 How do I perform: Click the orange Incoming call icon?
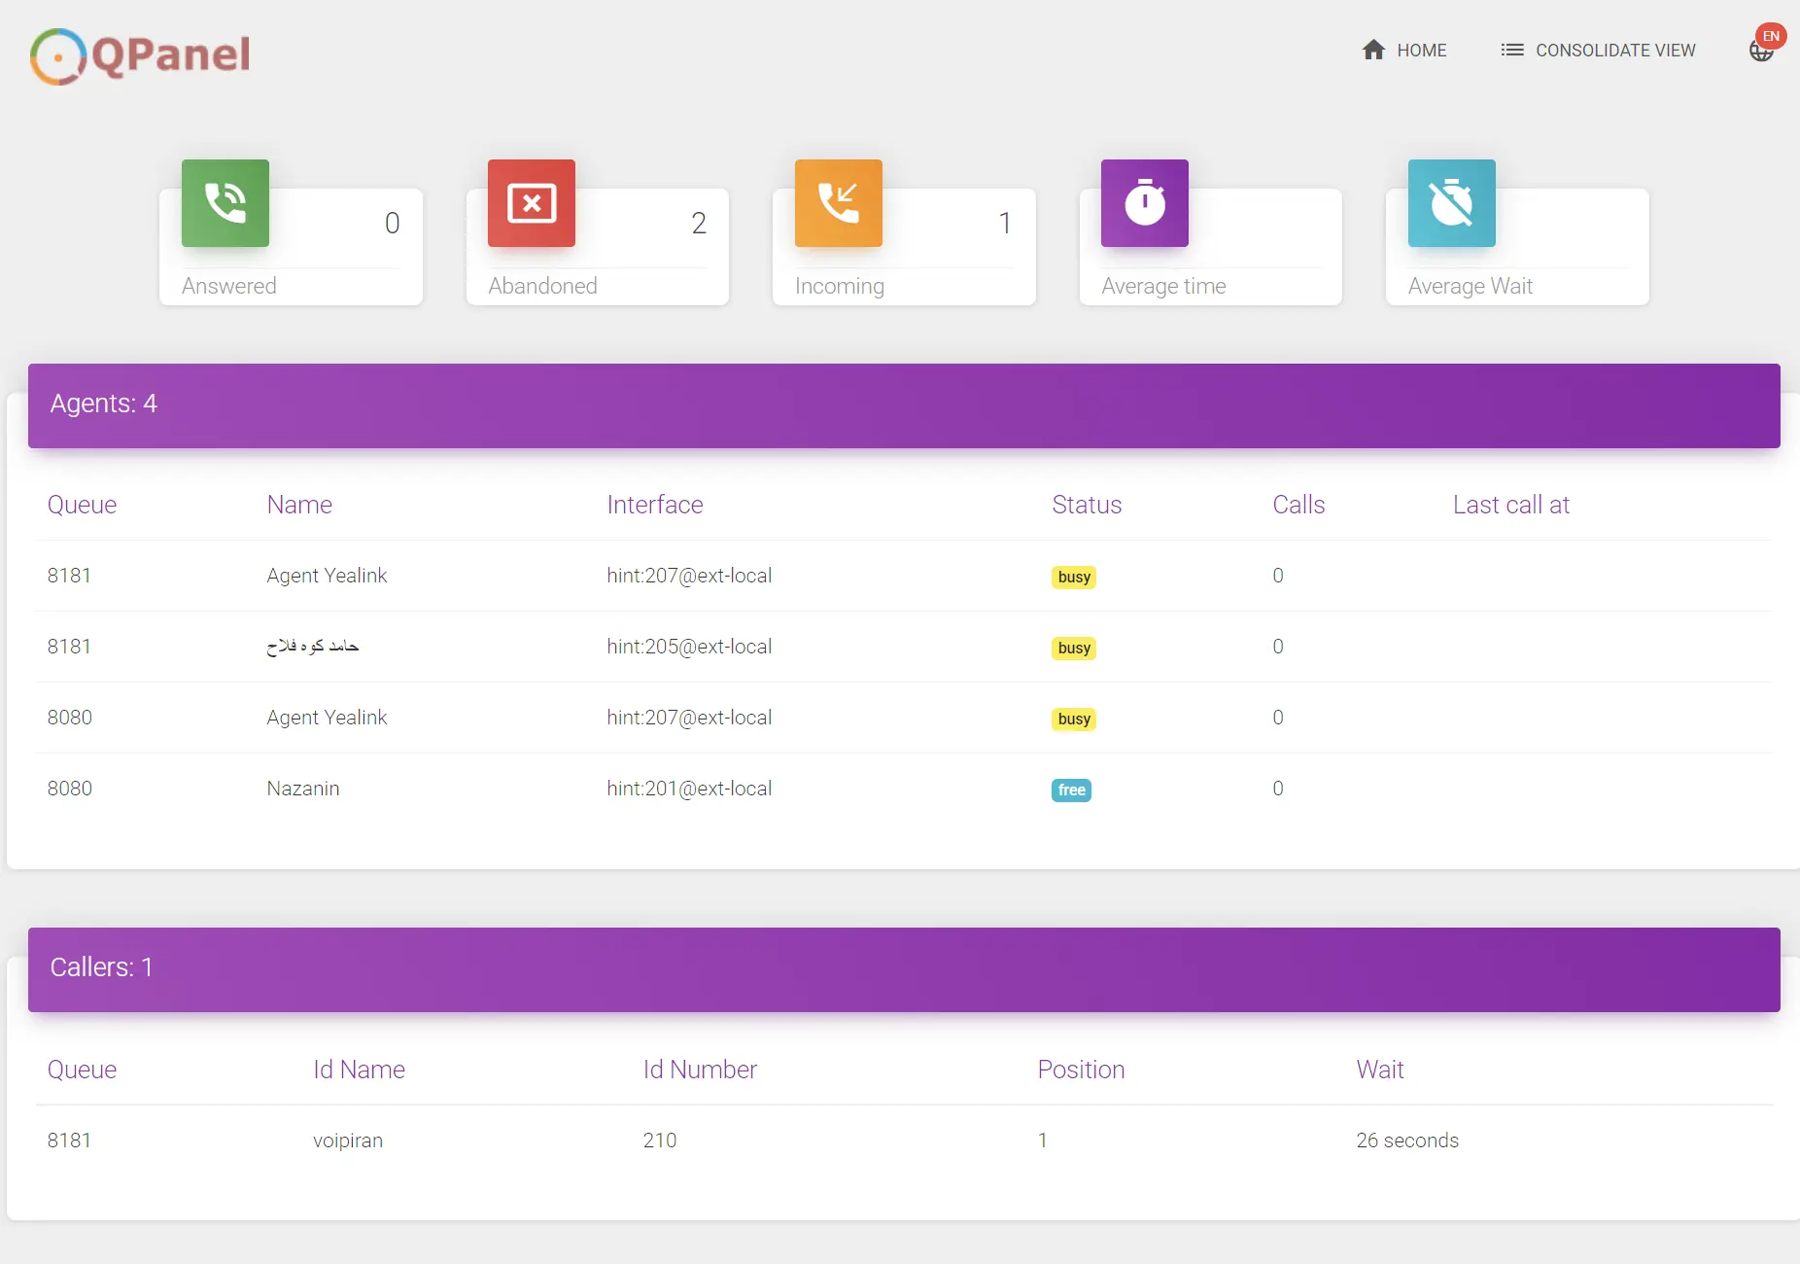point(839,203)
